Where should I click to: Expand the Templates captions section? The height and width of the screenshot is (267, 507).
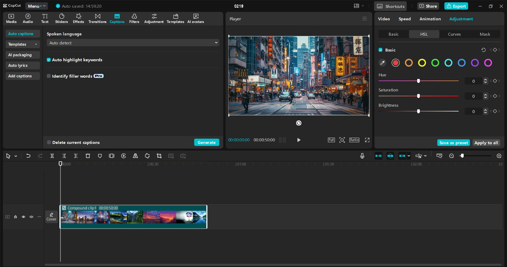[x=22, y=44]
